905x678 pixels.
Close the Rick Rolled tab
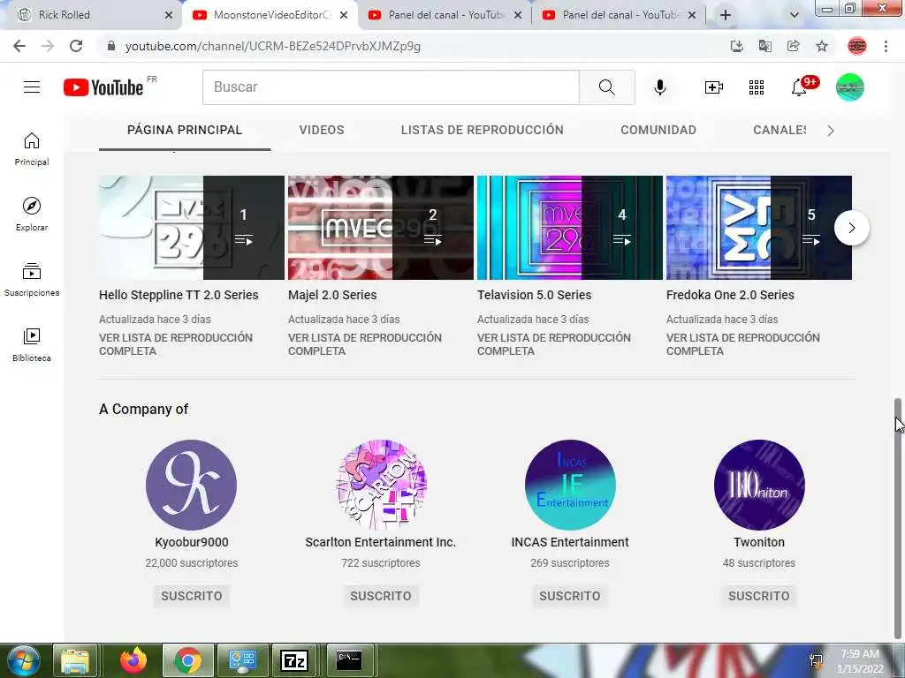[169, 16]
